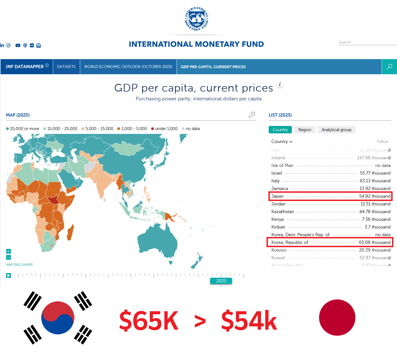Select the Jordan row in the list
The image size is (397, 361).
331,204
